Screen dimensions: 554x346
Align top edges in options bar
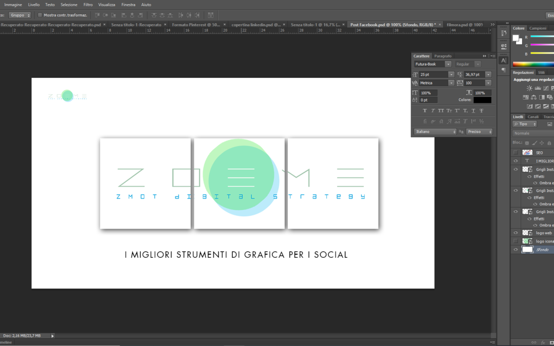pos(97,15)
